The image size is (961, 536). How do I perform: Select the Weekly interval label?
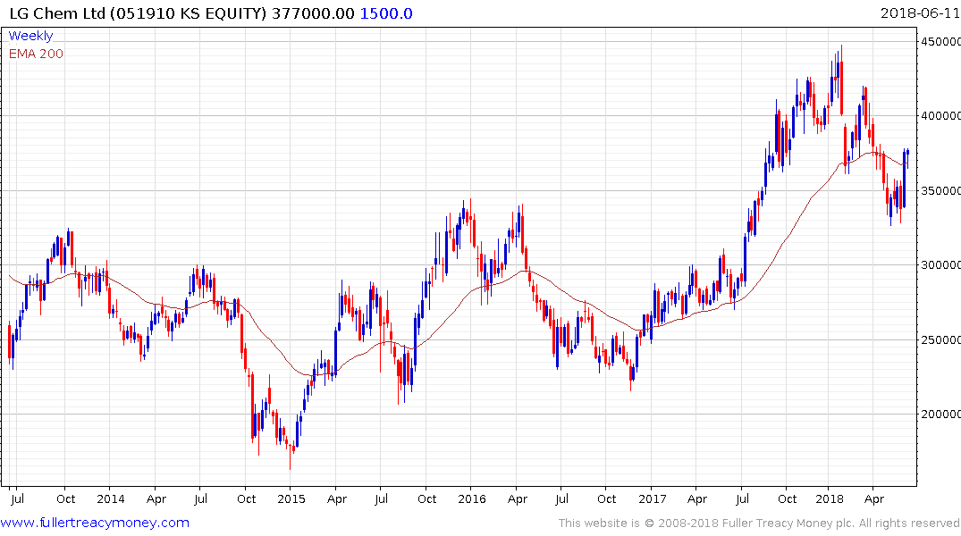click(x=30, y=36)
